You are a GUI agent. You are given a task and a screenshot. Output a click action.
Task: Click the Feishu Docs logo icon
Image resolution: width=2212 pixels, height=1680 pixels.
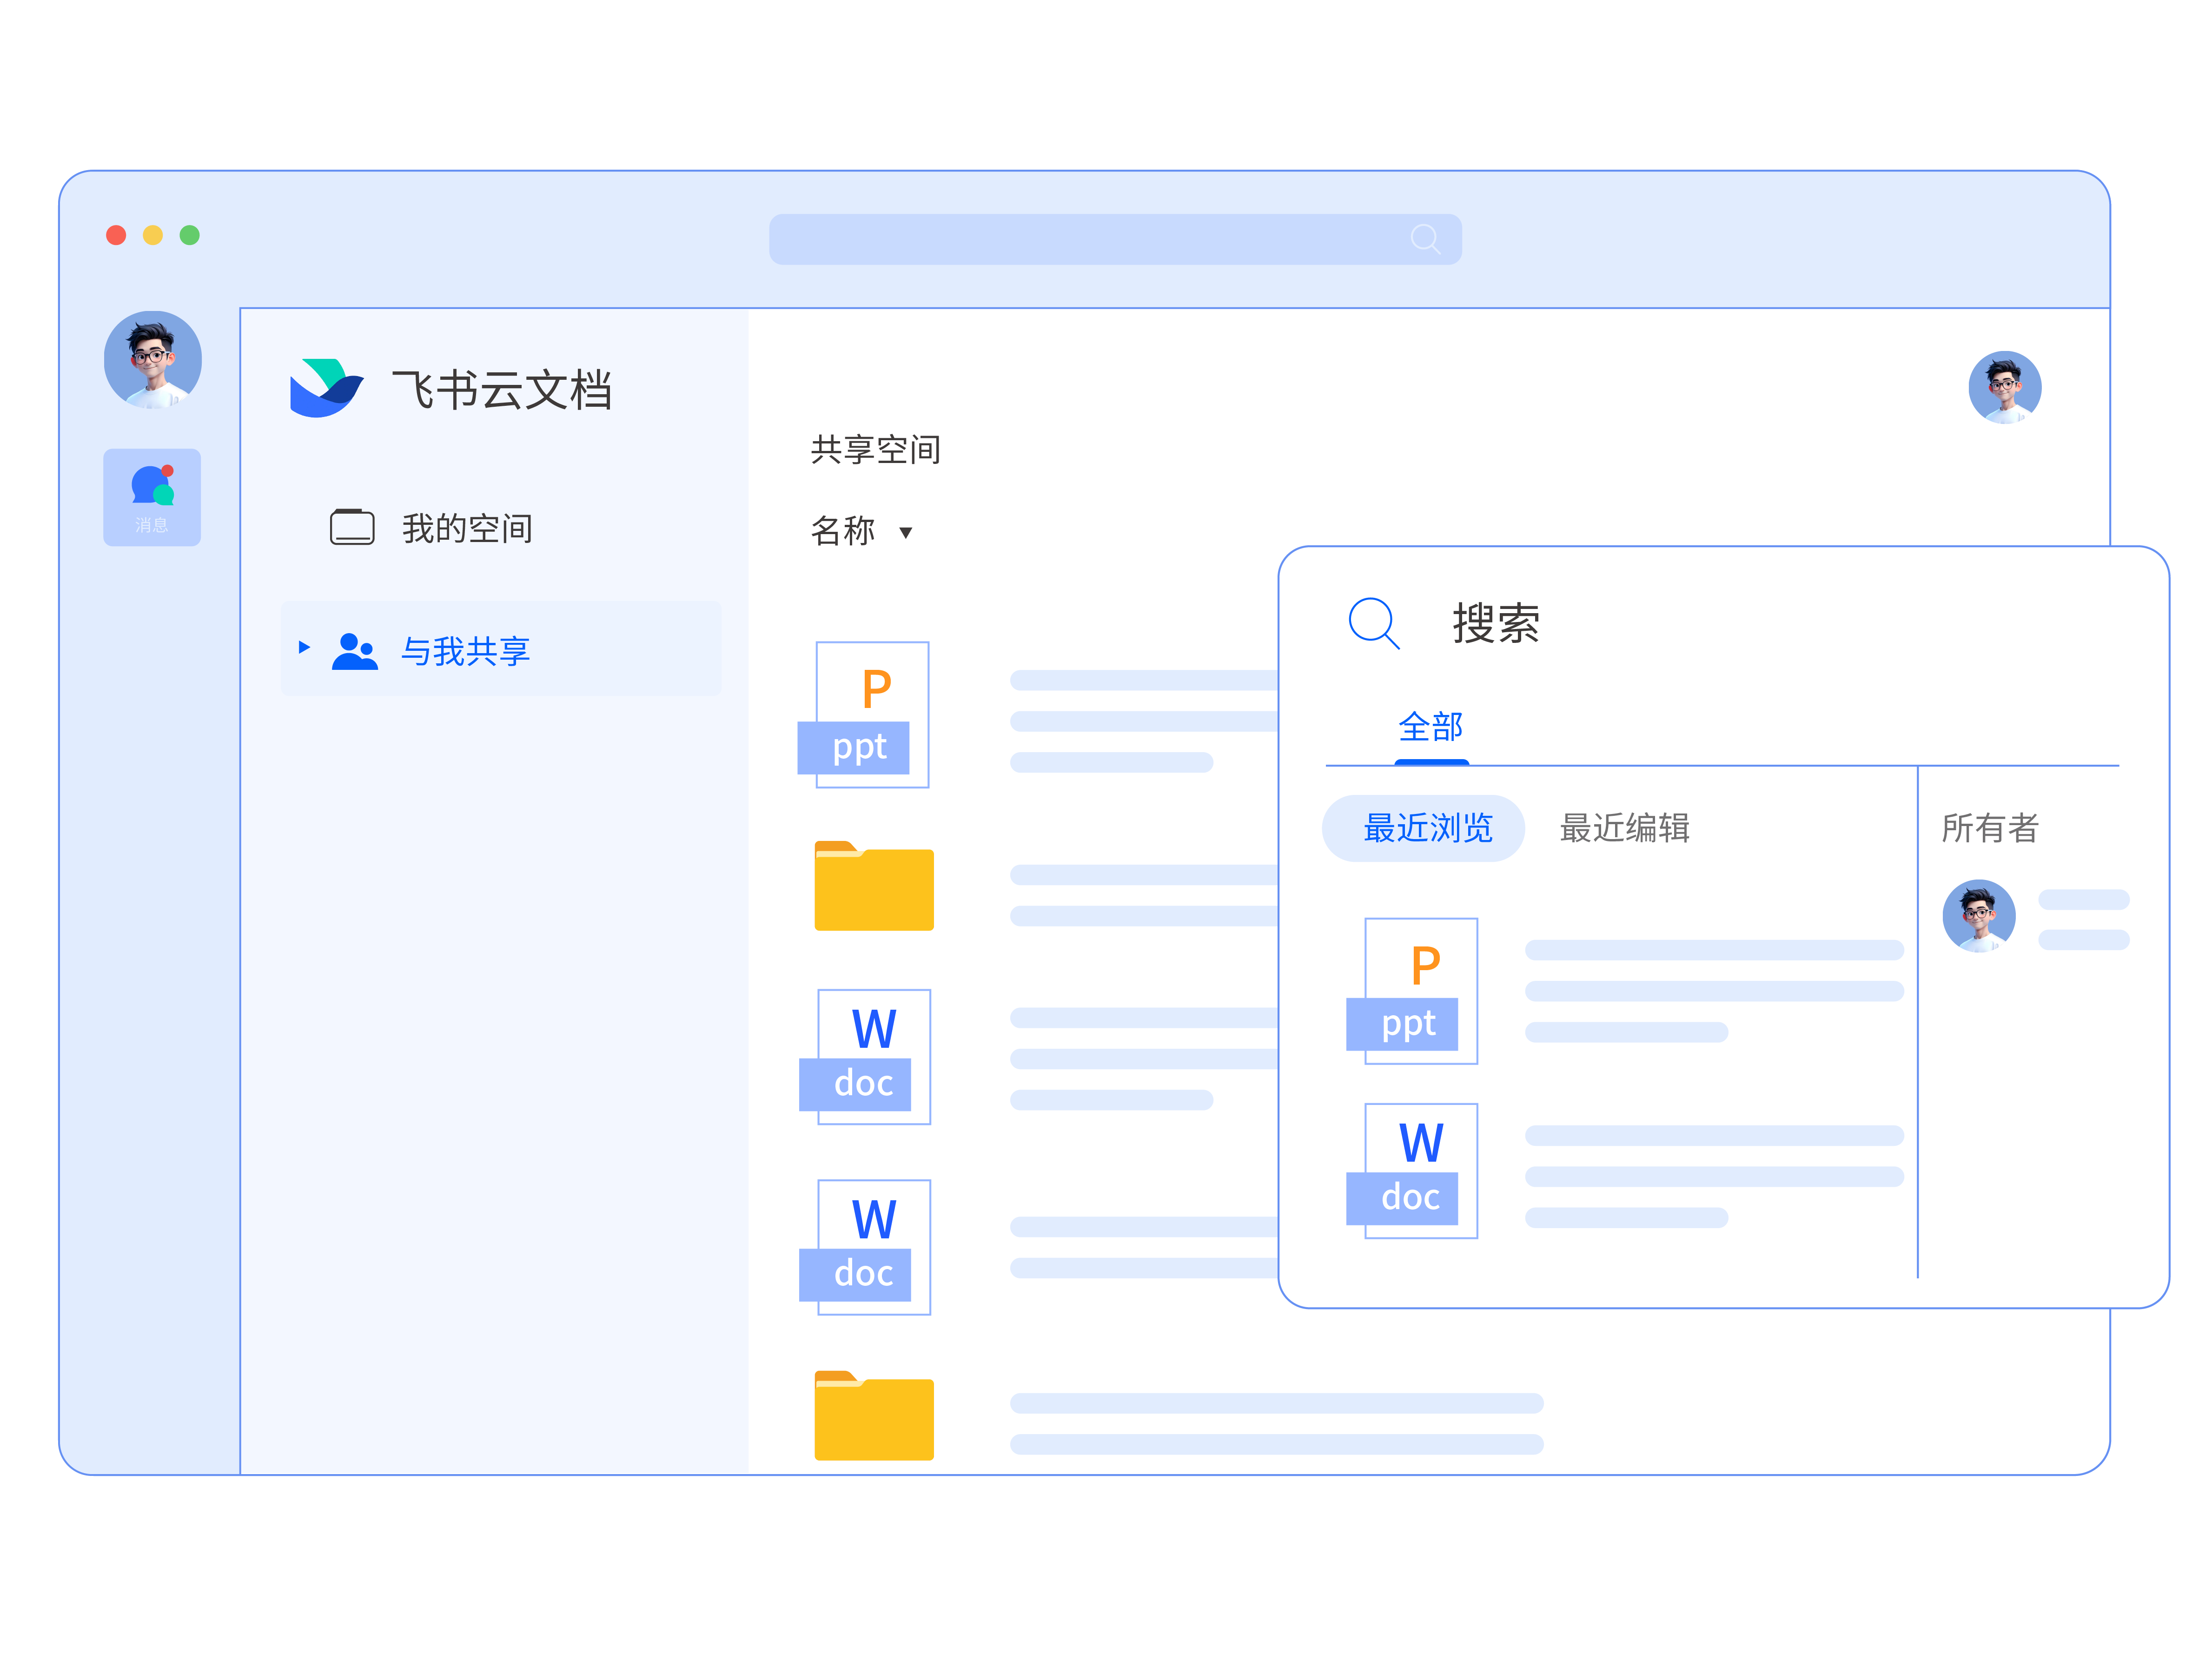coord(325,388)
